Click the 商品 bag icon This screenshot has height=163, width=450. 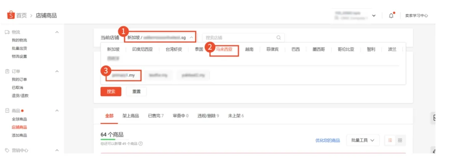pos(7,111)
